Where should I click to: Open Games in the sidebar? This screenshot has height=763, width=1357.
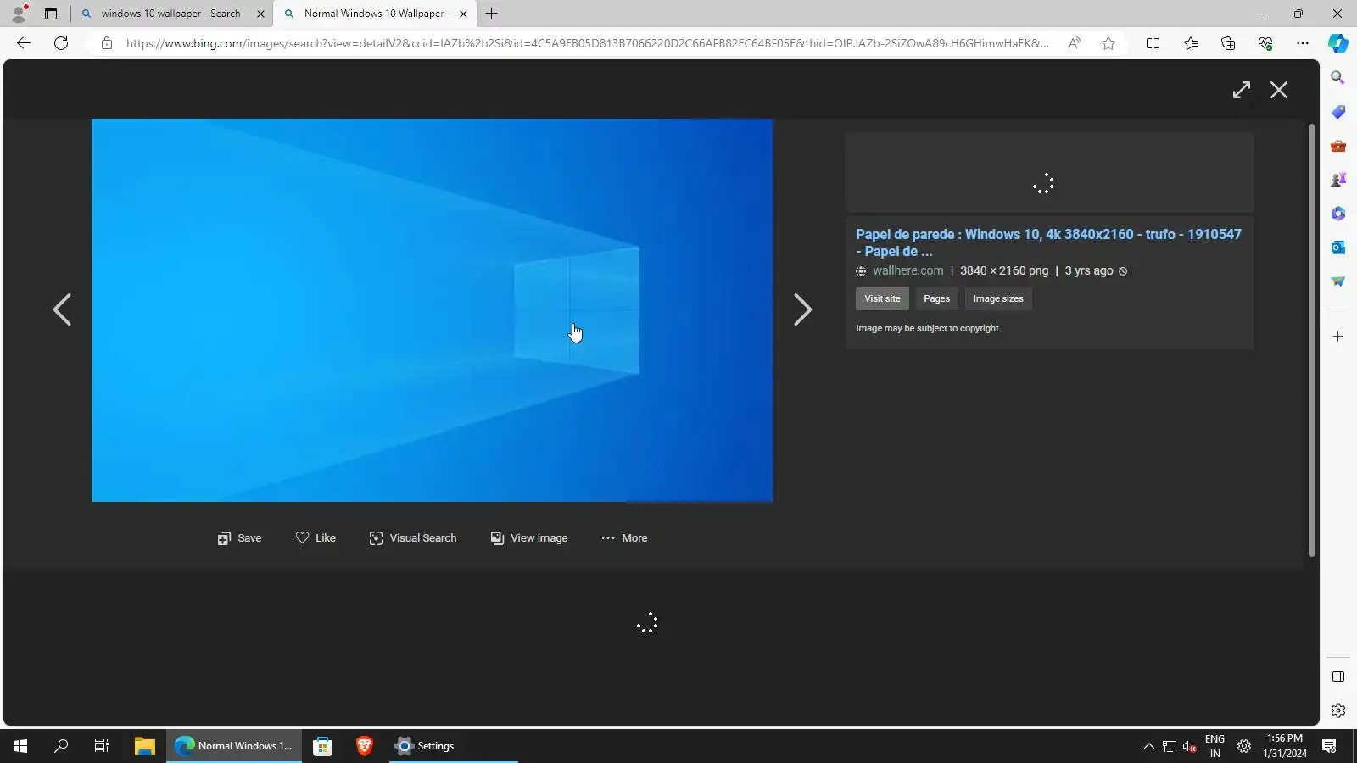(1338, 180)
